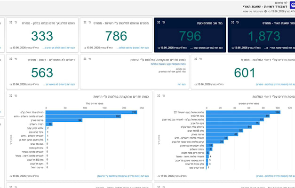
Task: Click the 31 bar in the right chart
Action: pos(217,138)
